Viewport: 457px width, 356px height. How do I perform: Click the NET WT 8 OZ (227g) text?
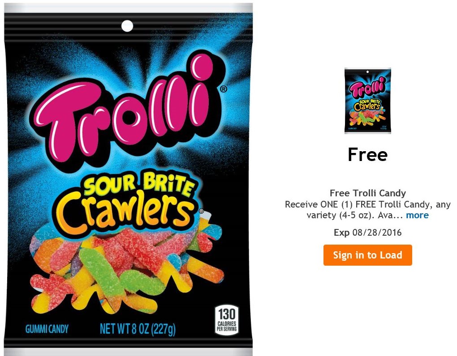[x=138, y=329]
